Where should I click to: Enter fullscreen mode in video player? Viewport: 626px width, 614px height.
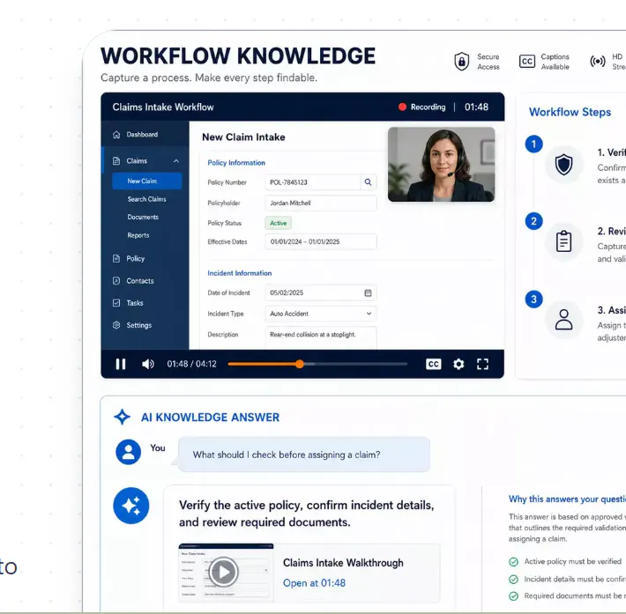(x=482, y=364)
